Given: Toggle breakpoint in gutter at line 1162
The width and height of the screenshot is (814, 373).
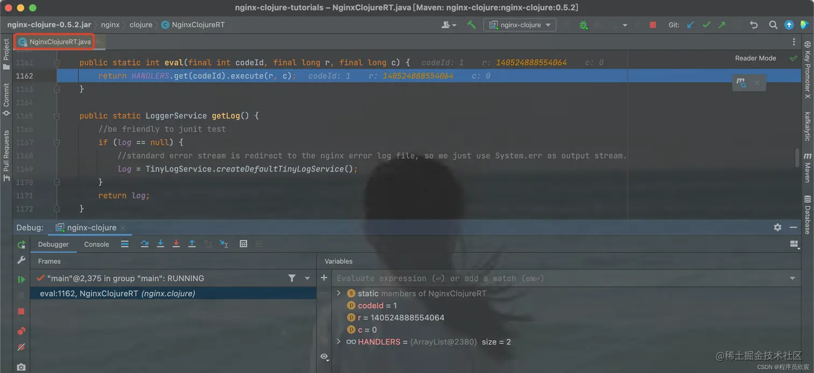Looking at the screenshot, I should (46, 76).
